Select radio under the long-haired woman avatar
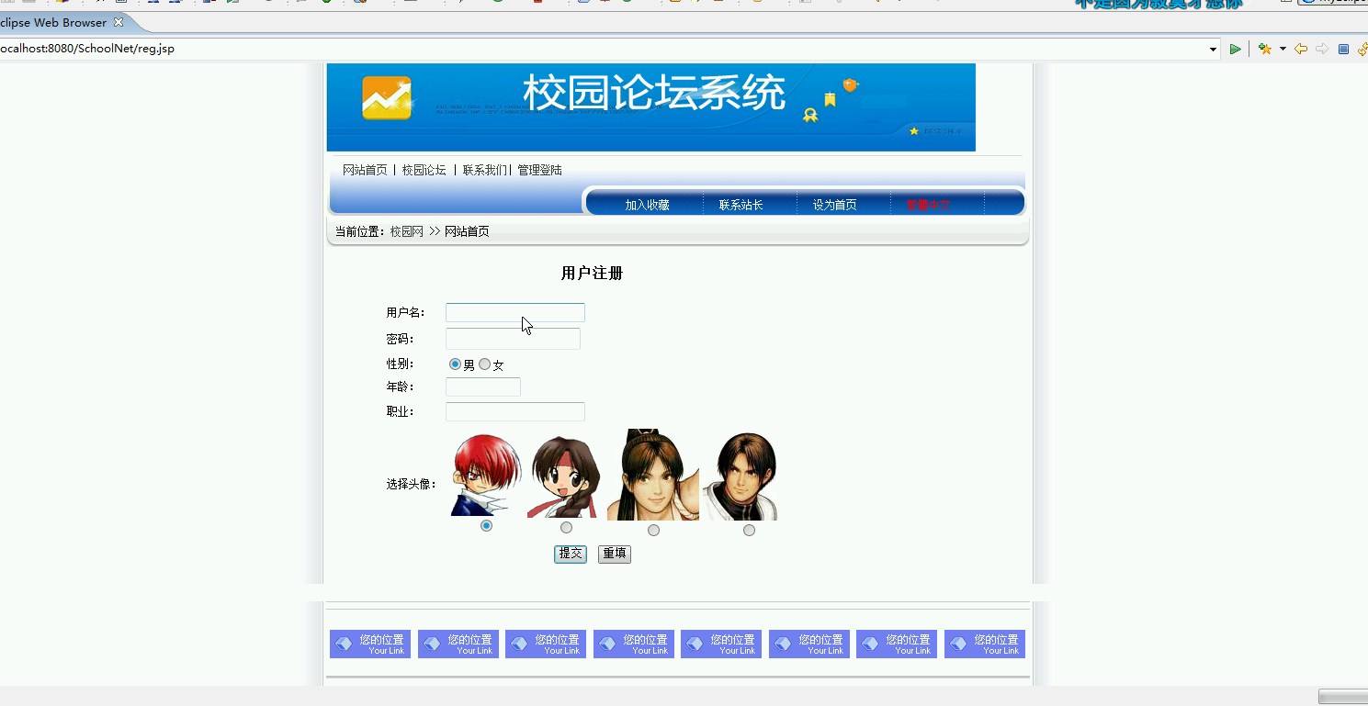 [x=653, y=531]
